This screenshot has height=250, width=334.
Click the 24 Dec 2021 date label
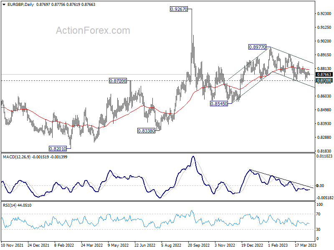tap(38, 245)
